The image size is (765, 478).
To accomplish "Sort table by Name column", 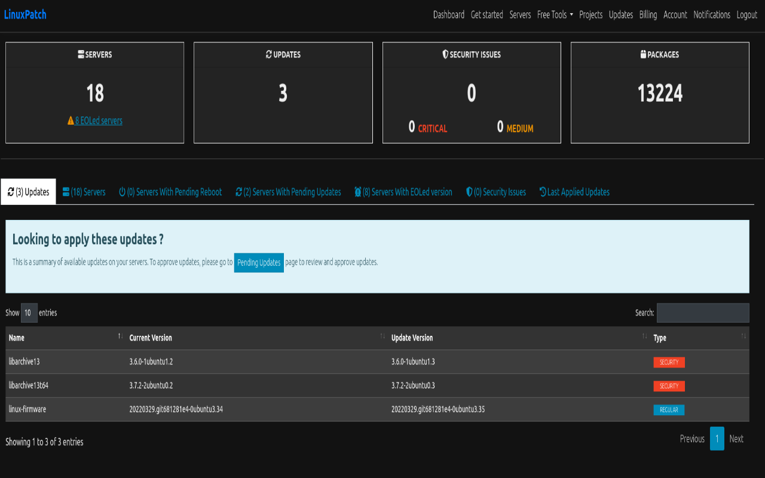I will [65, 338].
